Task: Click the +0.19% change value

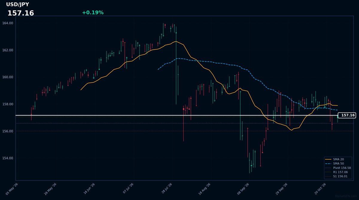Action: pos(93,13)
